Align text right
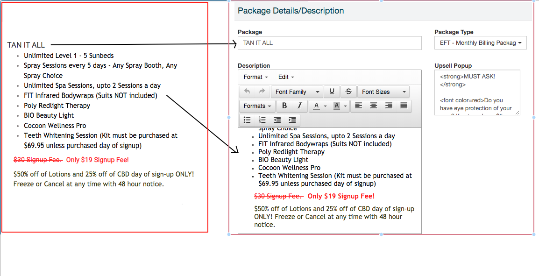The image size is (539, 276). (389, 106)
